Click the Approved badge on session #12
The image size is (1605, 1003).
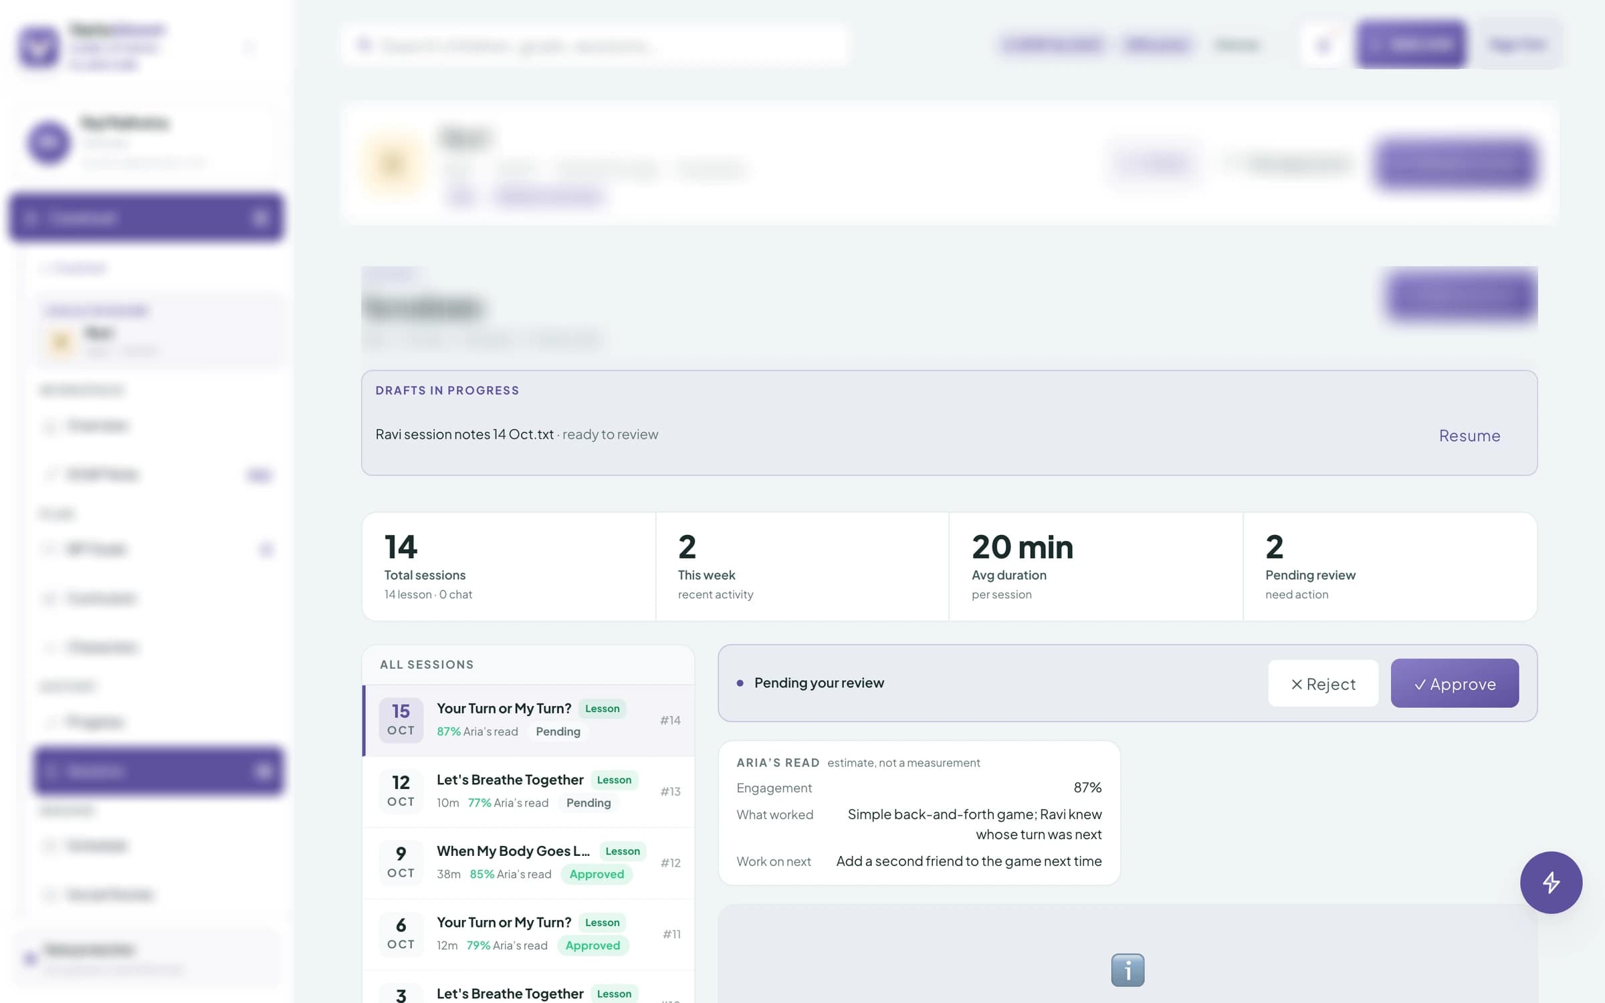(x=597, y=874)
